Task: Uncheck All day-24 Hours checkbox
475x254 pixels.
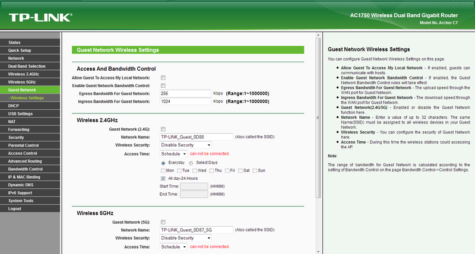Action: [163, 178]
